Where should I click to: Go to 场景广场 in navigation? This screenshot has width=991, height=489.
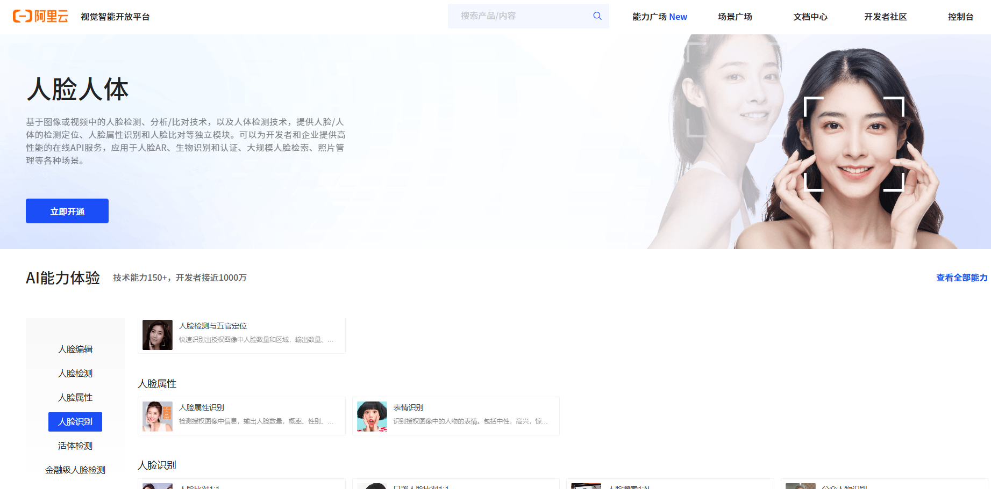click(735, 17)
